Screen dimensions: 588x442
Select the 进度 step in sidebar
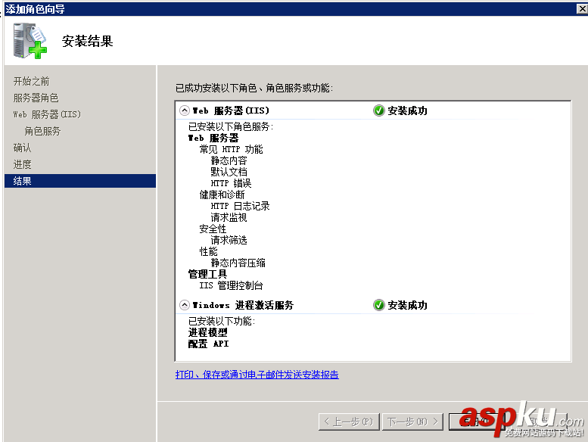(x=22, y=164)
